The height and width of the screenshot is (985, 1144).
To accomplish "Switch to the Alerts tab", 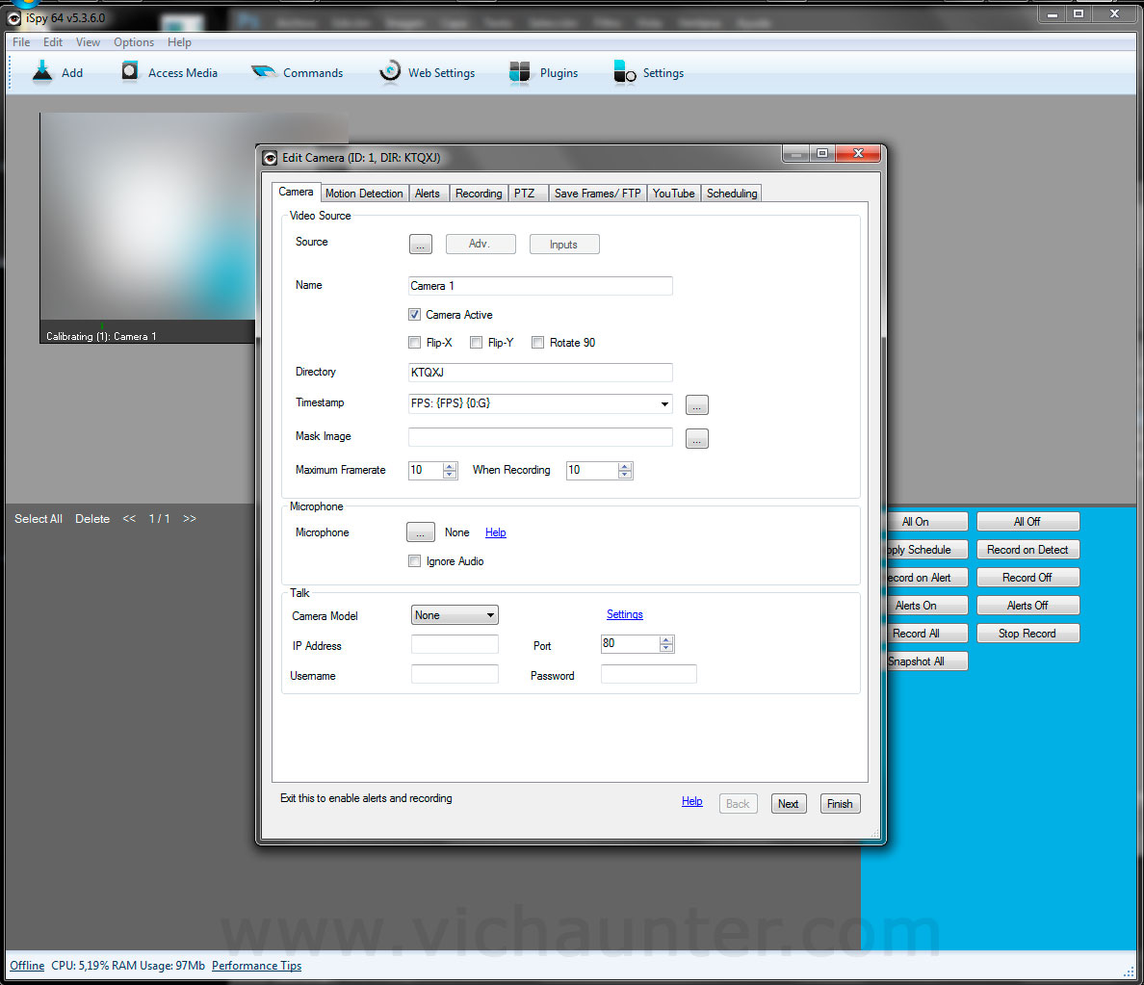I will (x=428, y=194).
